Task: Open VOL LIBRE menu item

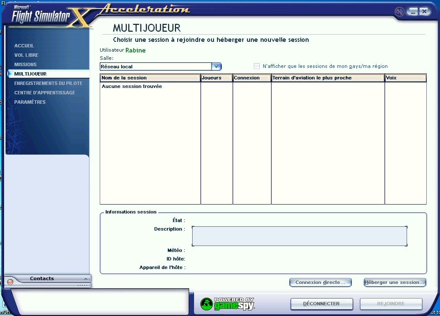Action: point(27,55)
